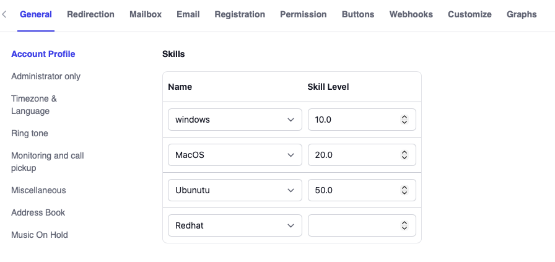Open the Redhat skill name dropdown

pyautogui.click(x=235, y=225)
